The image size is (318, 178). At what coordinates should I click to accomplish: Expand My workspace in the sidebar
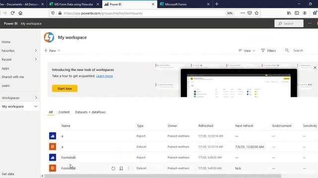(x=36, y=106)
